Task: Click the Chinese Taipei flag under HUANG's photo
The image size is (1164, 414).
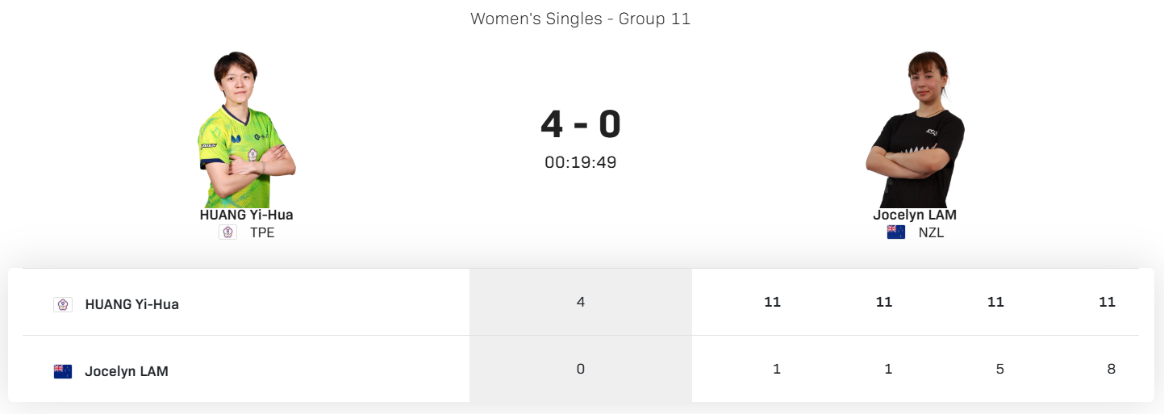Action: click(x=228, y=232)
